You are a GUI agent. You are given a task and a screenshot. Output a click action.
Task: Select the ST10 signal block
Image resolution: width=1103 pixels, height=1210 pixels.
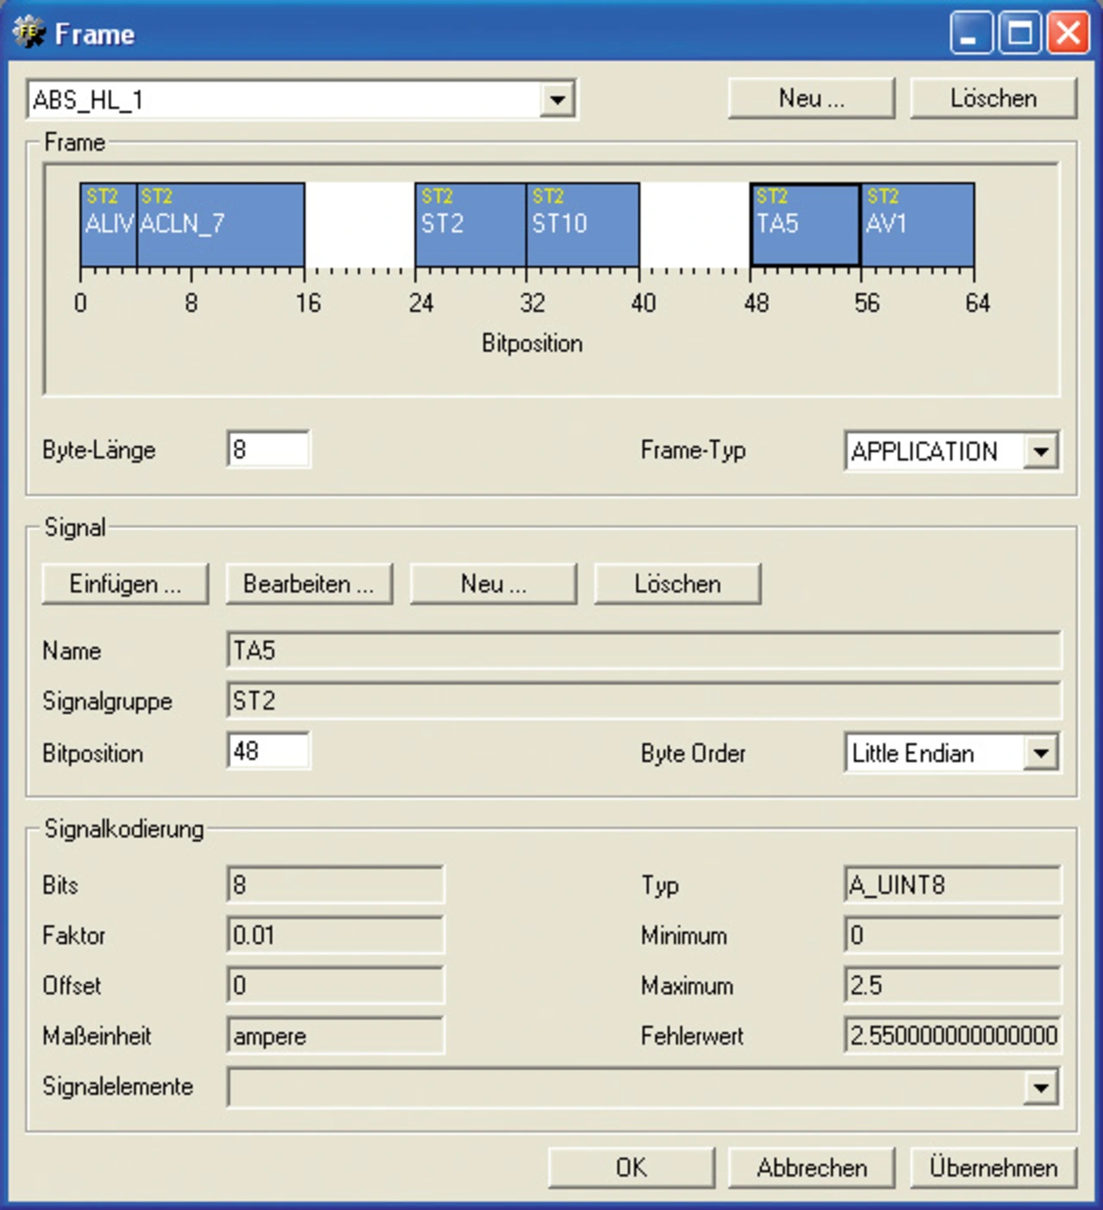(x=583, y=224)
